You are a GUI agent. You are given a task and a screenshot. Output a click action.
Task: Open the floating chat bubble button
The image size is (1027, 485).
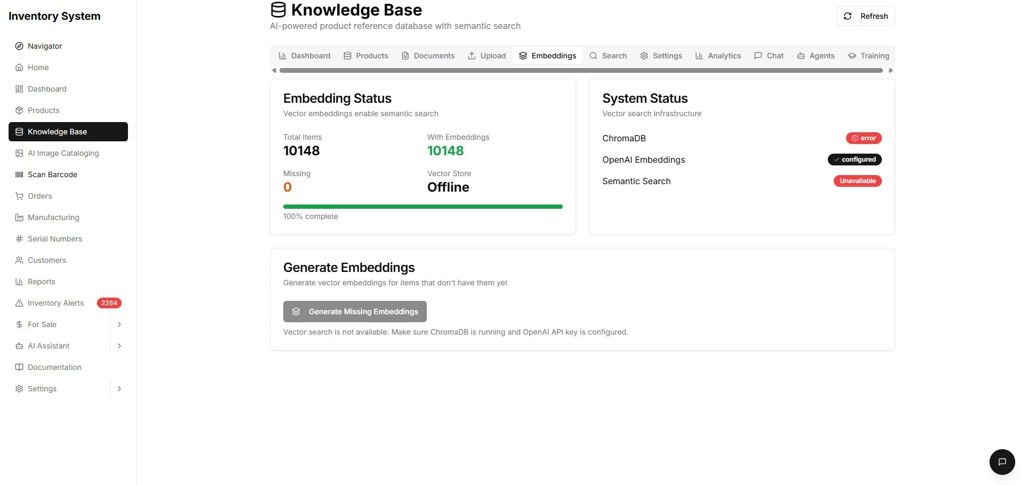[x=1002, y=462]
